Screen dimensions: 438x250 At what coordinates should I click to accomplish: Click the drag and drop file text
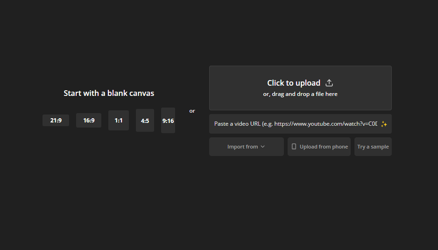(300, 94)
